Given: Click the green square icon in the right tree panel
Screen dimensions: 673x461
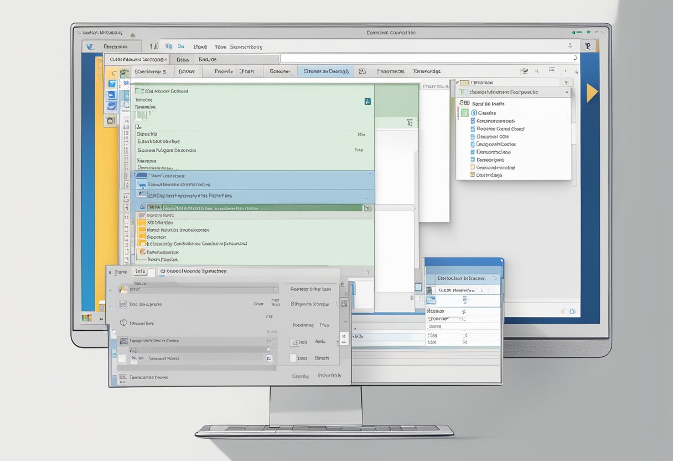Looking at the screenshot, I should 464,112.
